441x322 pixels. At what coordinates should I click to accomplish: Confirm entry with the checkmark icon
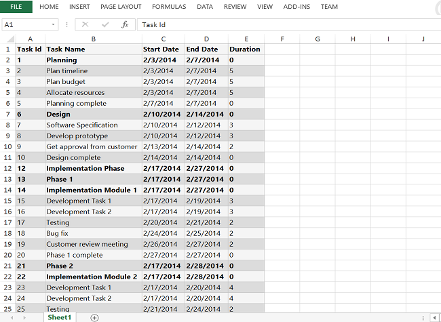click(105, 24)
